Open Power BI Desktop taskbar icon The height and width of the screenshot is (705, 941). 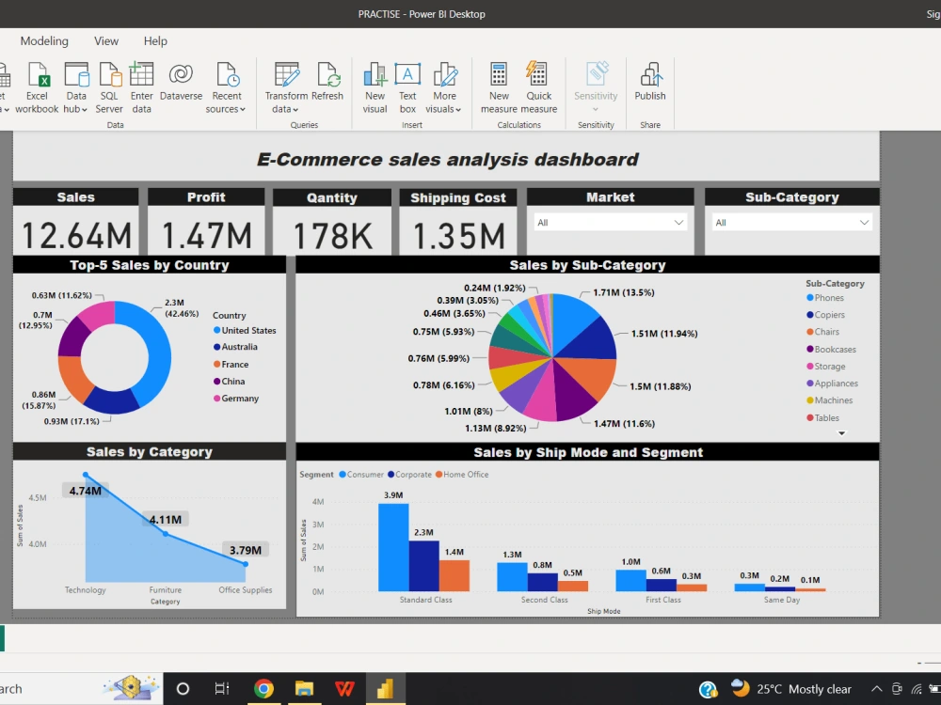(387, 688)
